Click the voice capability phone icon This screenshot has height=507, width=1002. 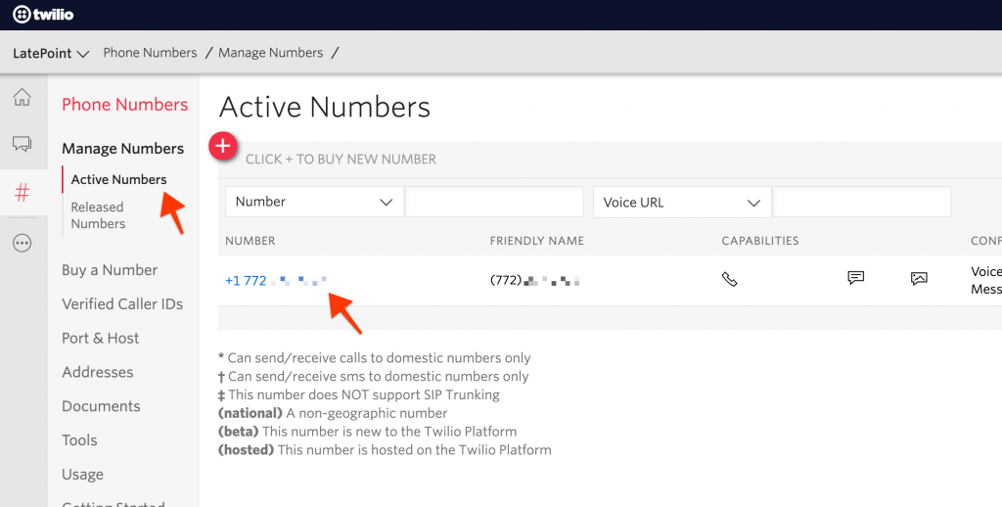point(729,279)
